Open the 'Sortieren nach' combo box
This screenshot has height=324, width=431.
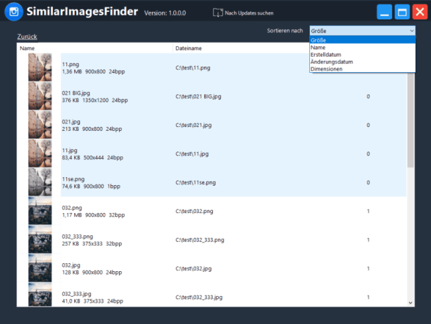tap(362, 31)
